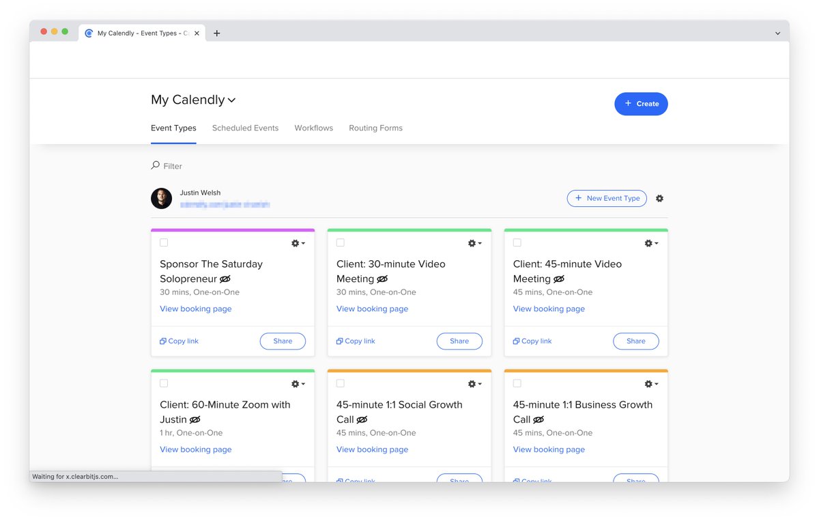
Task: Click the Filter magnifier icon
Action: tap(156, 165)
